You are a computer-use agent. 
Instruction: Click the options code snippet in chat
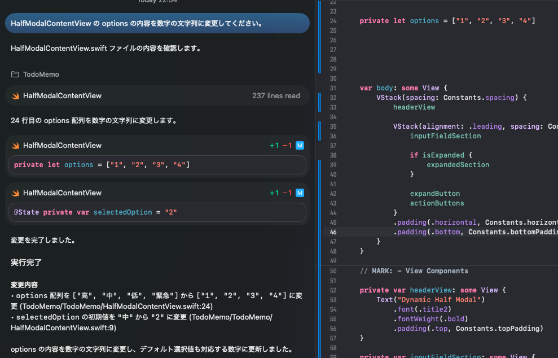coord(157,165)
